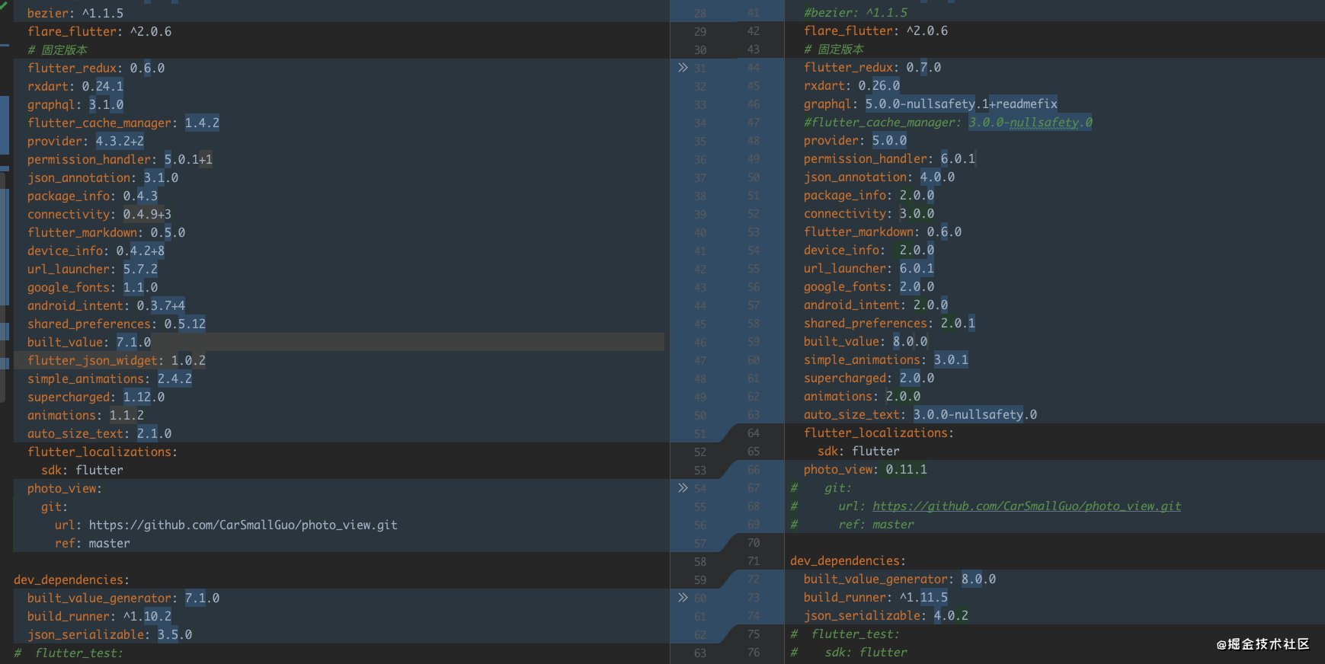Viewport: 1325px width, 664px height.
Task: Select package_info: 0.4.3 line
Action: pos(92,196)
